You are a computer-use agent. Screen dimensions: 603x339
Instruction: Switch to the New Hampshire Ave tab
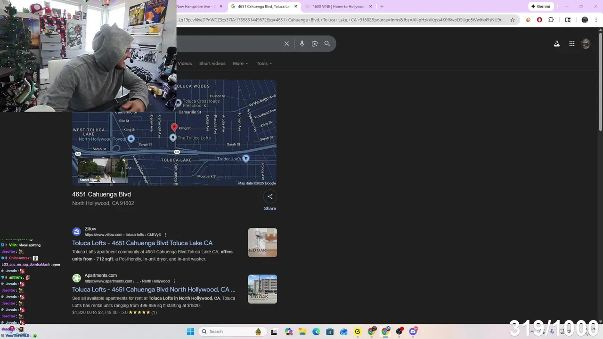(x=196, y=7)
